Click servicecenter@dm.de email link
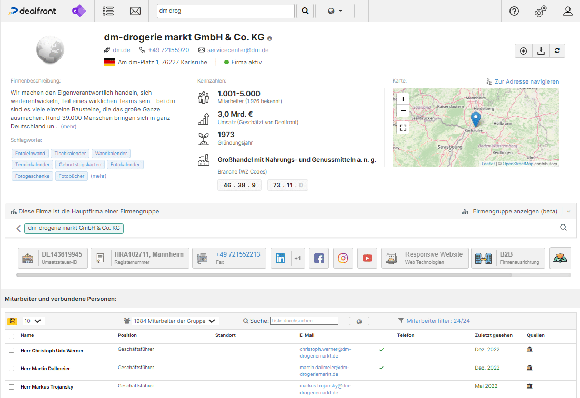Viewport: 580px width, 398px height. (x=238, y=50)
